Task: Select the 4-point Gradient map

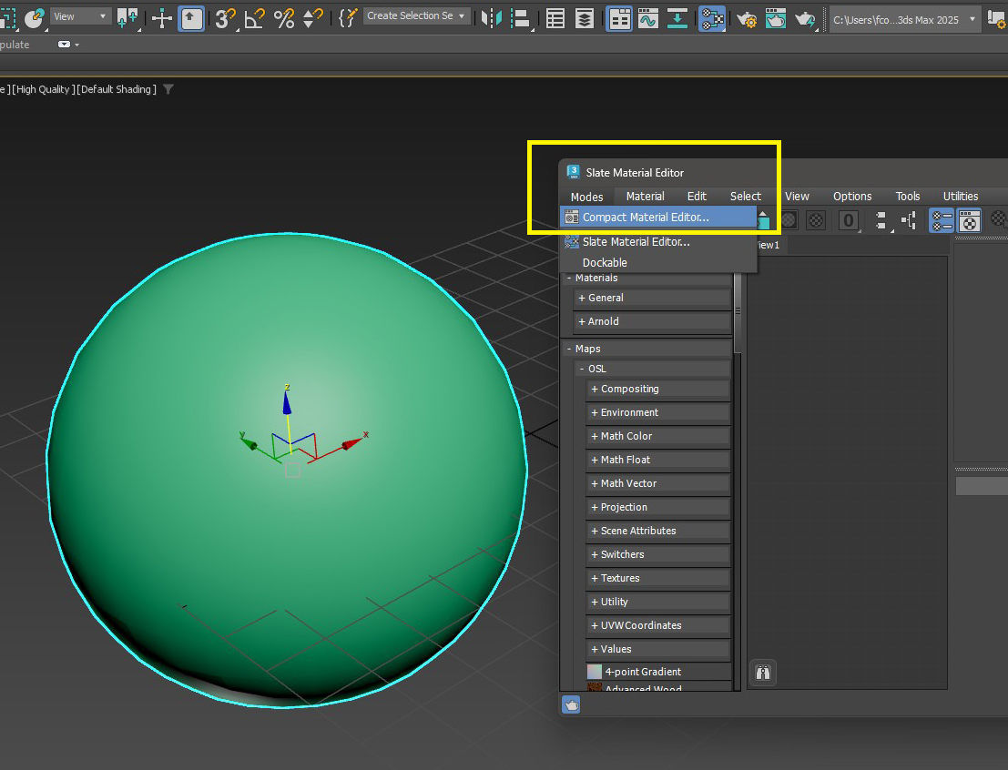Action: tap(658, 672)
